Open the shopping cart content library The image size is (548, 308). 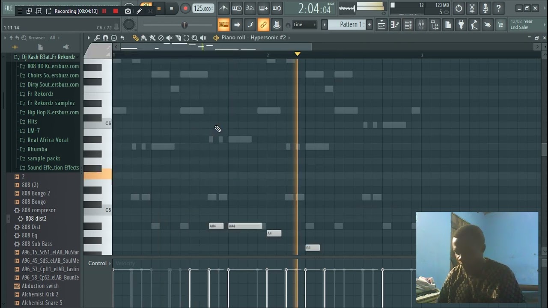click(500, 25)
